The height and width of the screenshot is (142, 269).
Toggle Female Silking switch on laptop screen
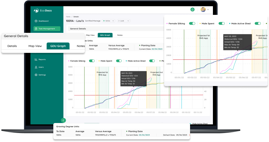[x=92, y=61]
